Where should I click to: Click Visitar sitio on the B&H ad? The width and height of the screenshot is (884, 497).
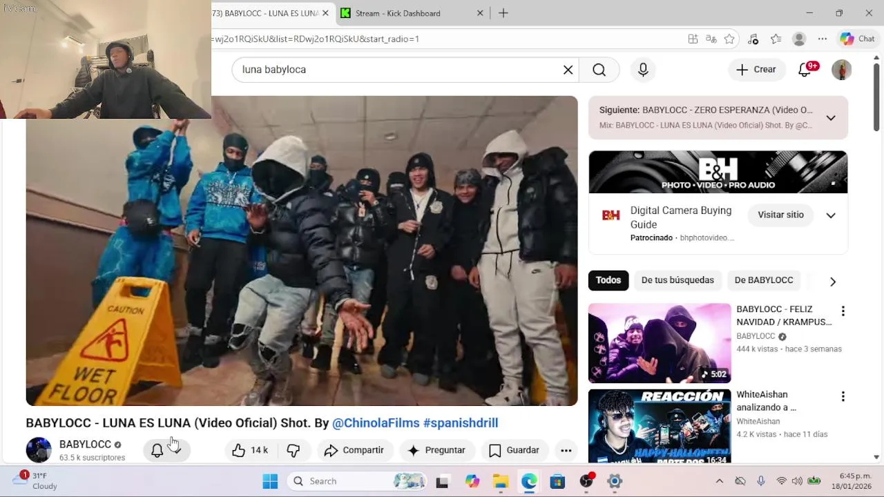(x=780, y=215)
